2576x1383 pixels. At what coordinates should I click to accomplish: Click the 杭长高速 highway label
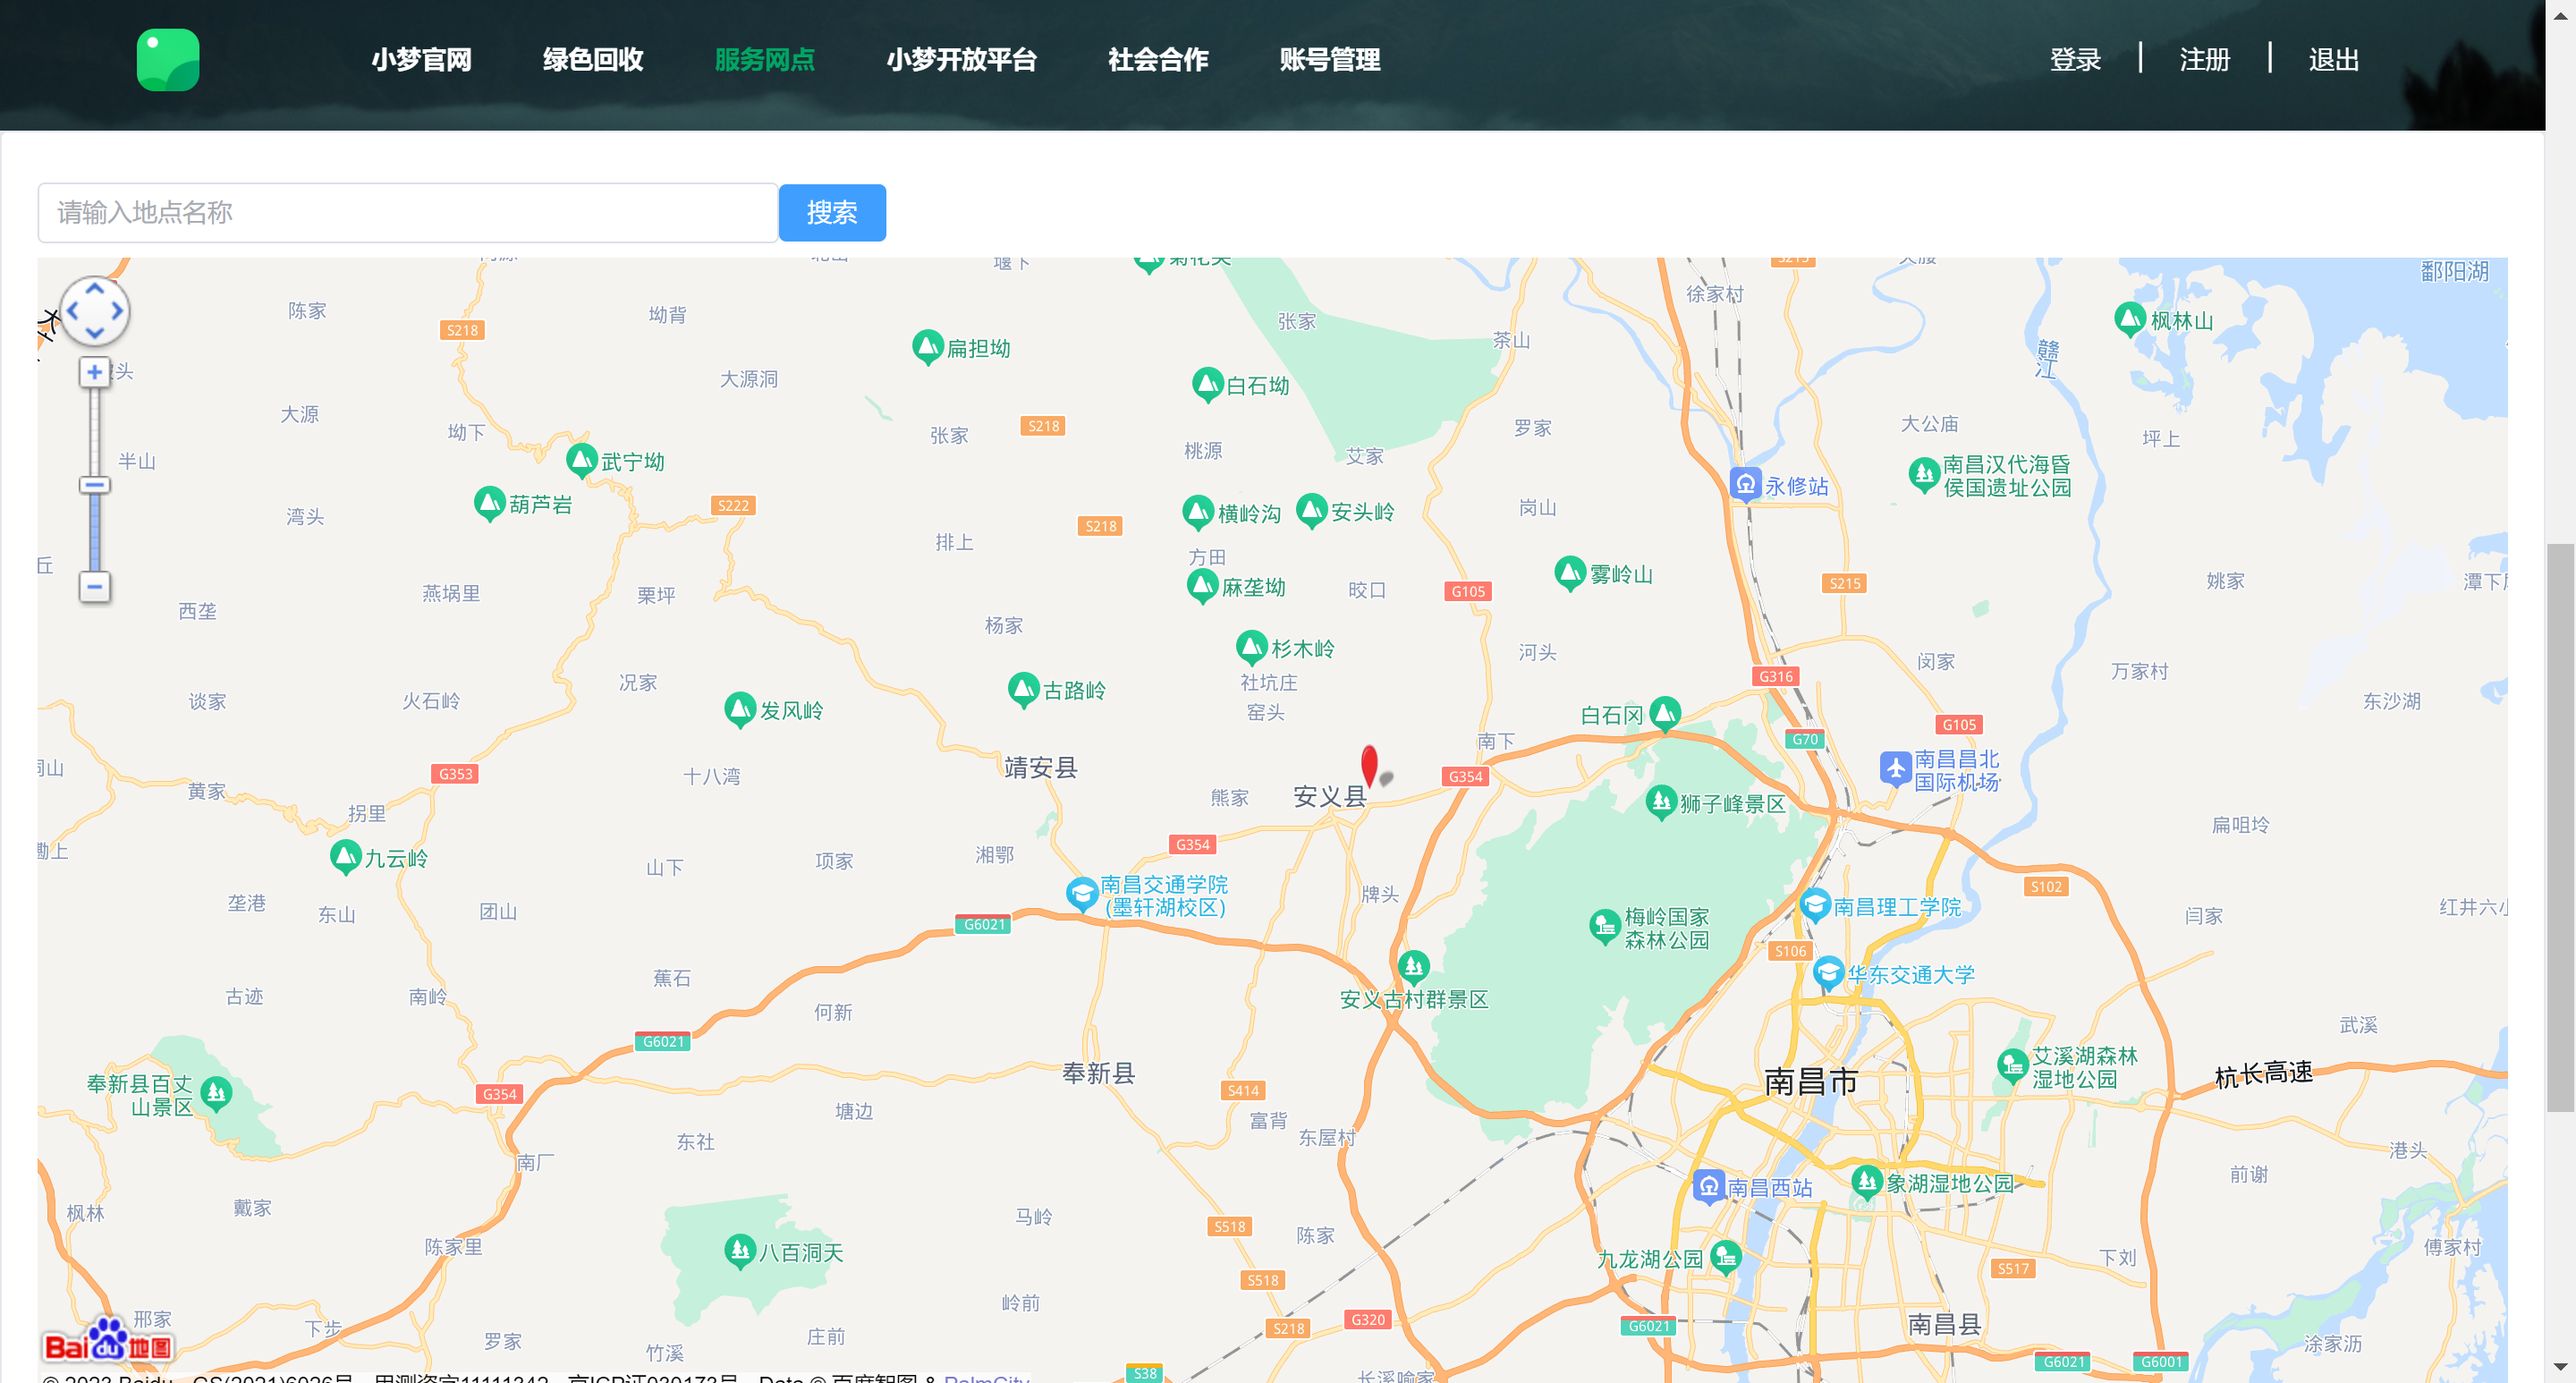2263,1074
